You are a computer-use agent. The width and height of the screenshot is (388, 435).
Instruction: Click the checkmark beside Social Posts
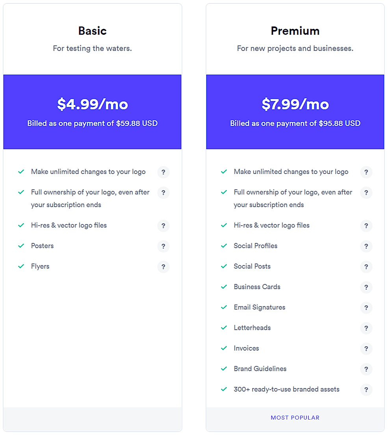224,266
